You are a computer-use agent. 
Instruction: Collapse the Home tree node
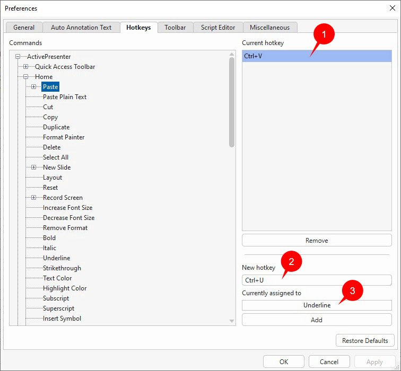(25, 77)
